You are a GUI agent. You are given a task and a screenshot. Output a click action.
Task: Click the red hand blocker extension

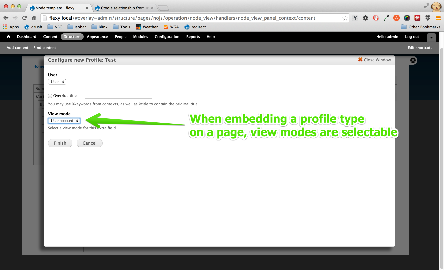click(376, 18)
